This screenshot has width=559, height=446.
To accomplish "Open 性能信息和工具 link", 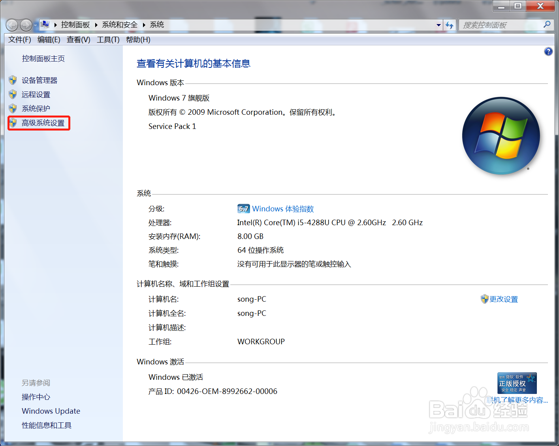I will pos(47,425).
